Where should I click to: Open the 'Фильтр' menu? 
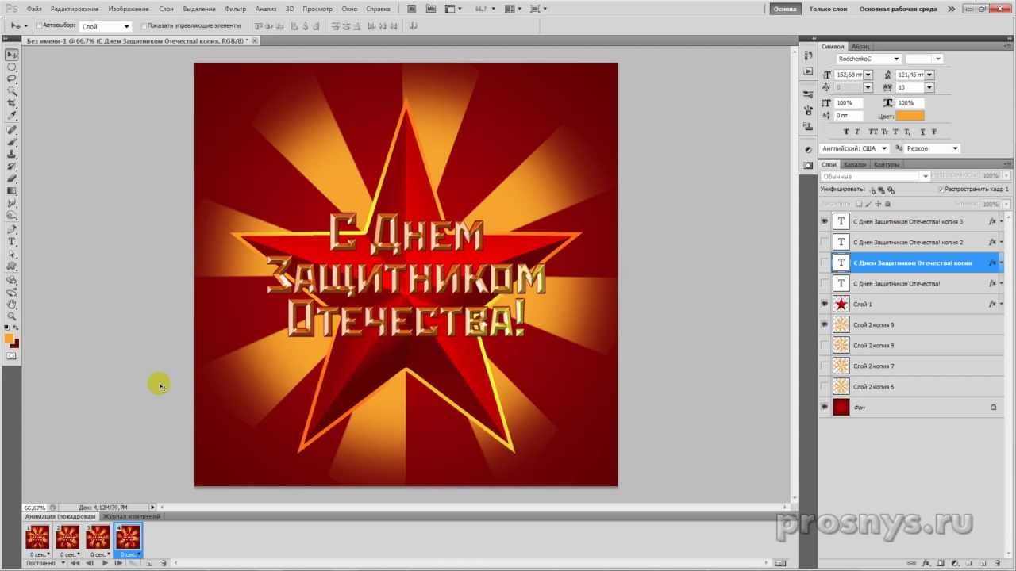(235, 9)
